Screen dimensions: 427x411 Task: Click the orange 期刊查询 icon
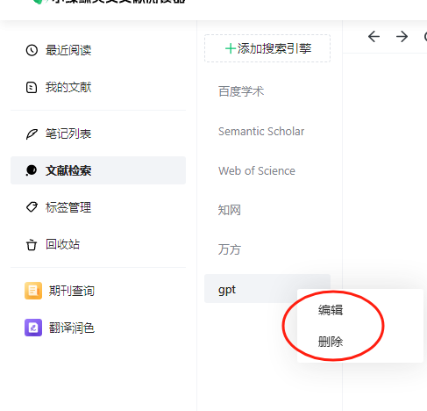[33, 291]
